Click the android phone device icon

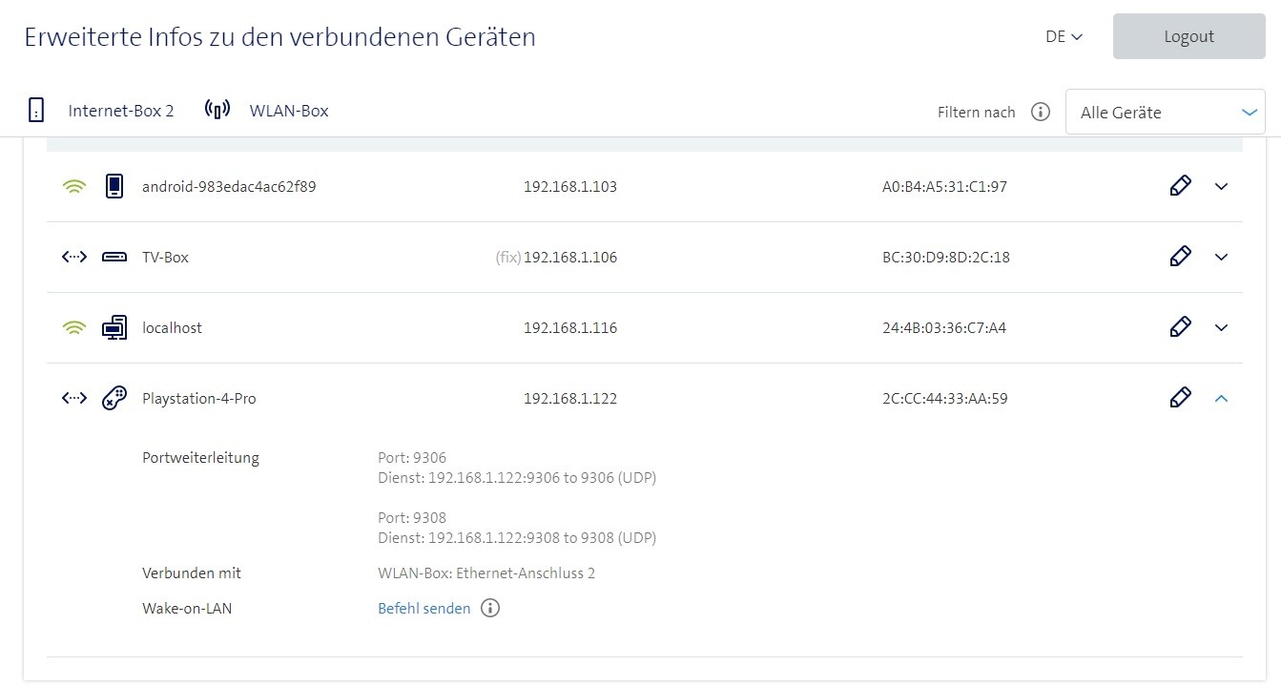pos(114,187)
